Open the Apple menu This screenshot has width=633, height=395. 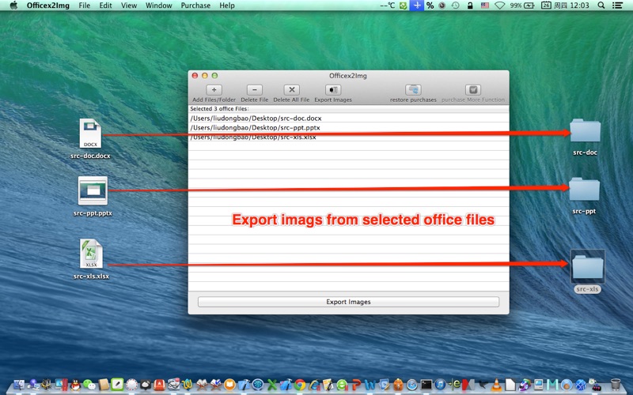tap(13, 6)
